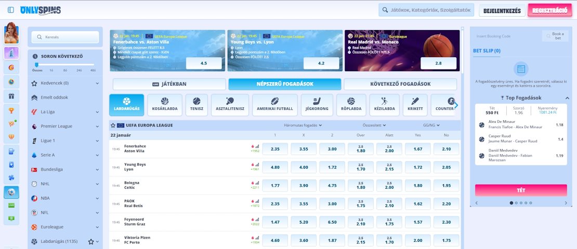Switch to the JÁTÉKBAN live tab
The width and height of the screenshot is (577, 249).
(x=169, y=84)
